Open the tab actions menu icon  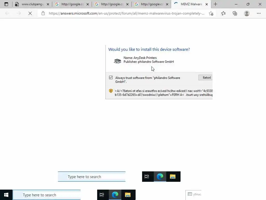(6, 4)
